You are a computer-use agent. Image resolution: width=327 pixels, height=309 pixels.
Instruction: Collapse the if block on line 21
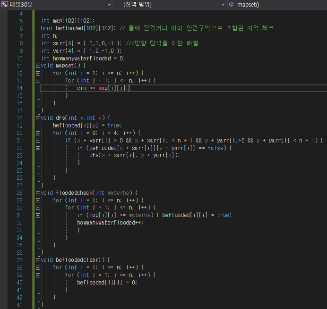38,141
